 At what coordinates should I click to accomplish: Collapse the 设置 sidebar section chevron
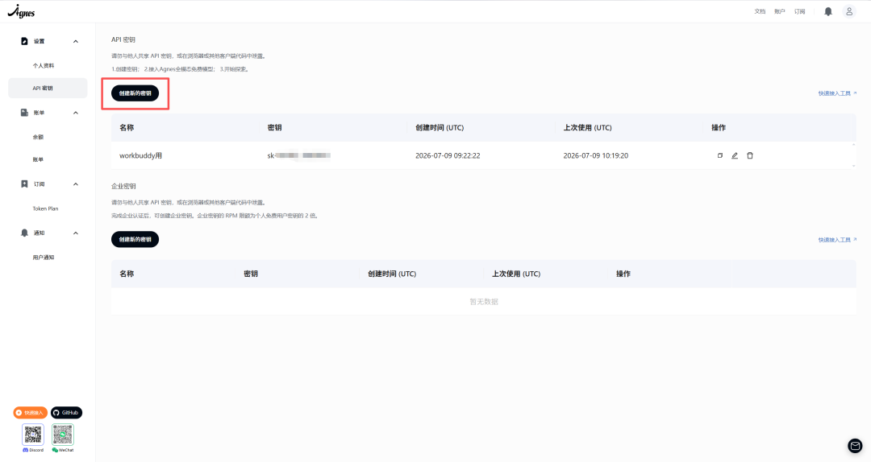(76, 42)
